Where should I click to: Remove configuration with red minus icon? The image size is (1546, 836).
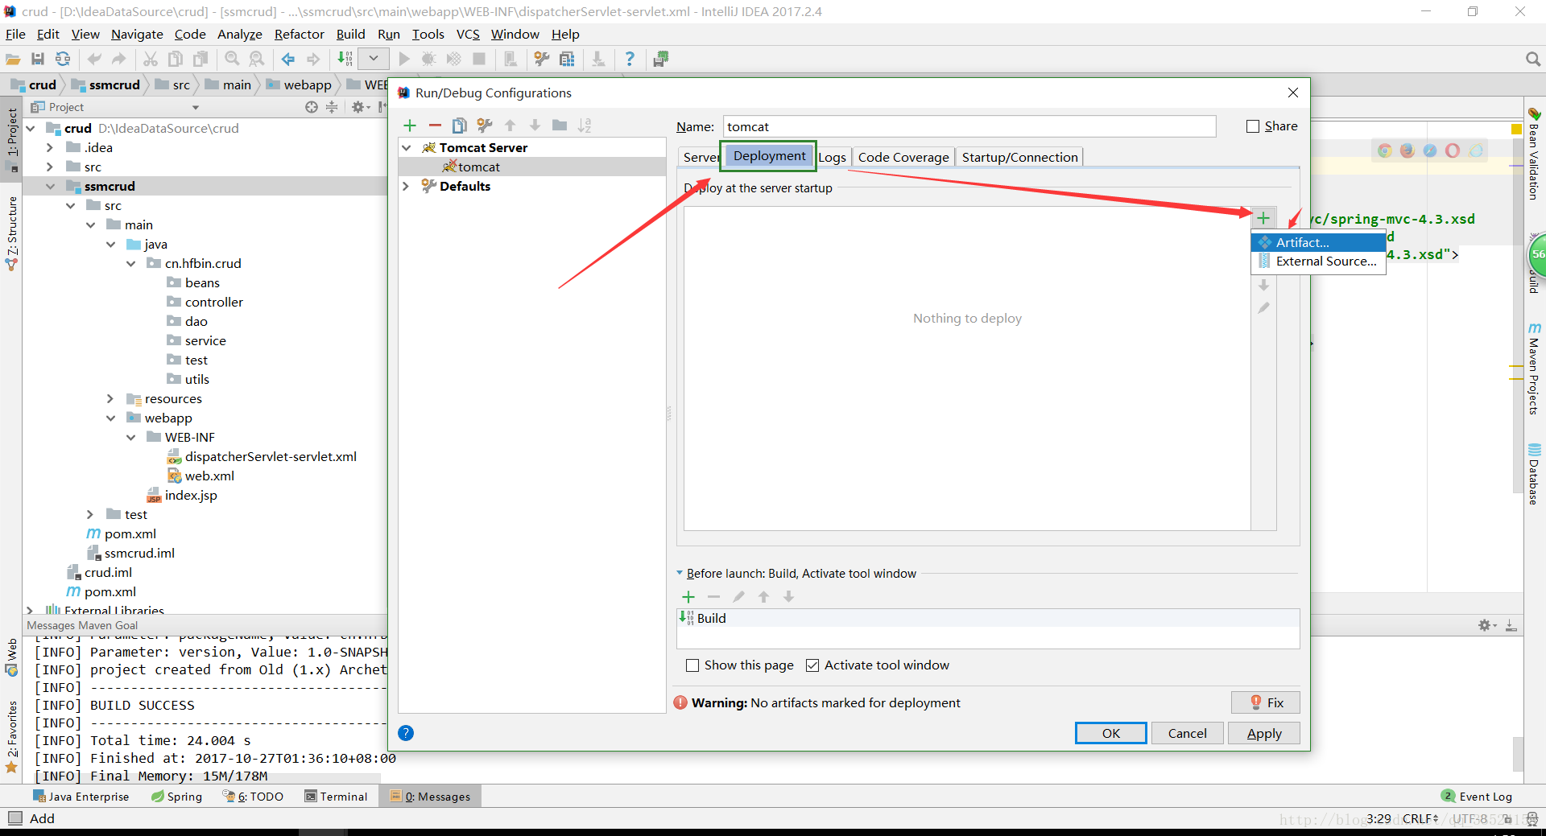point(435,126)
